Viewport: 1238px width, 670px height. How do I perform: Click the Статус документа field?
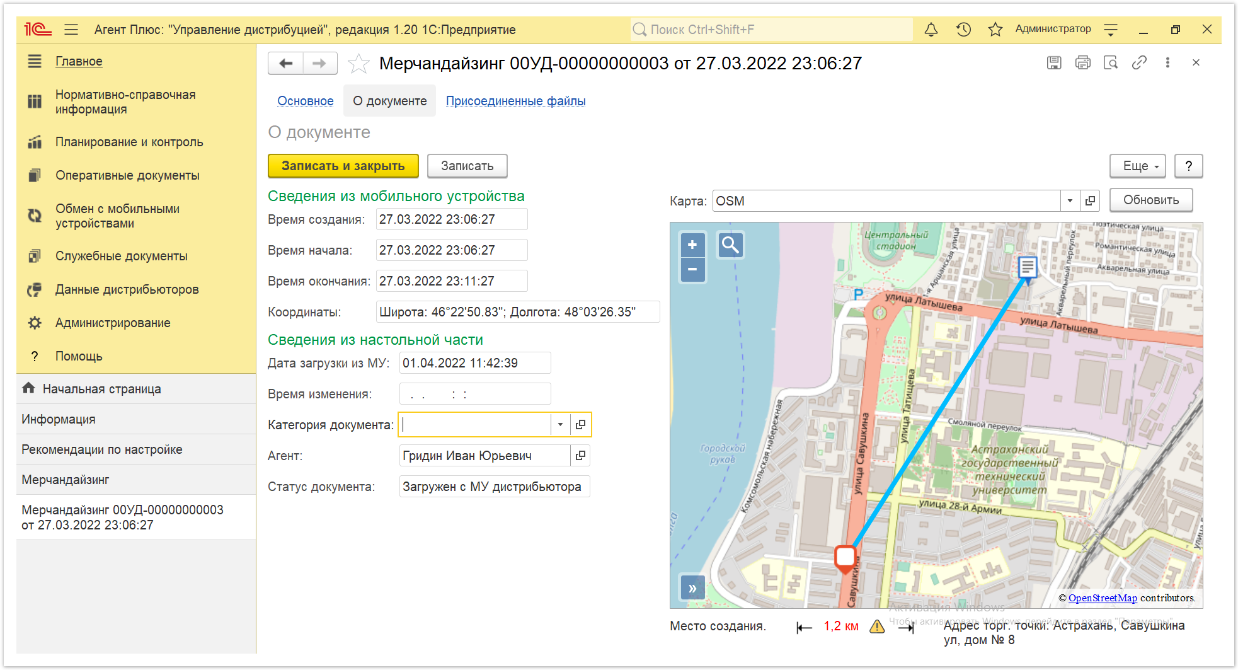pos(495,487)
